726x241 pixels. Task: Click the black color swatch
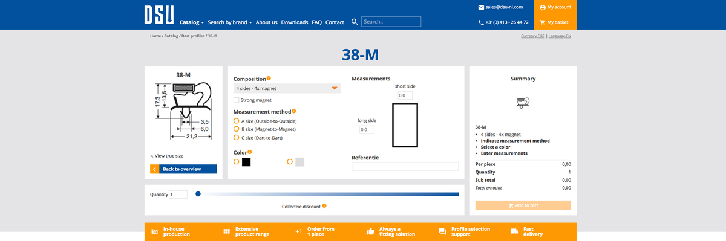(246, 162)
